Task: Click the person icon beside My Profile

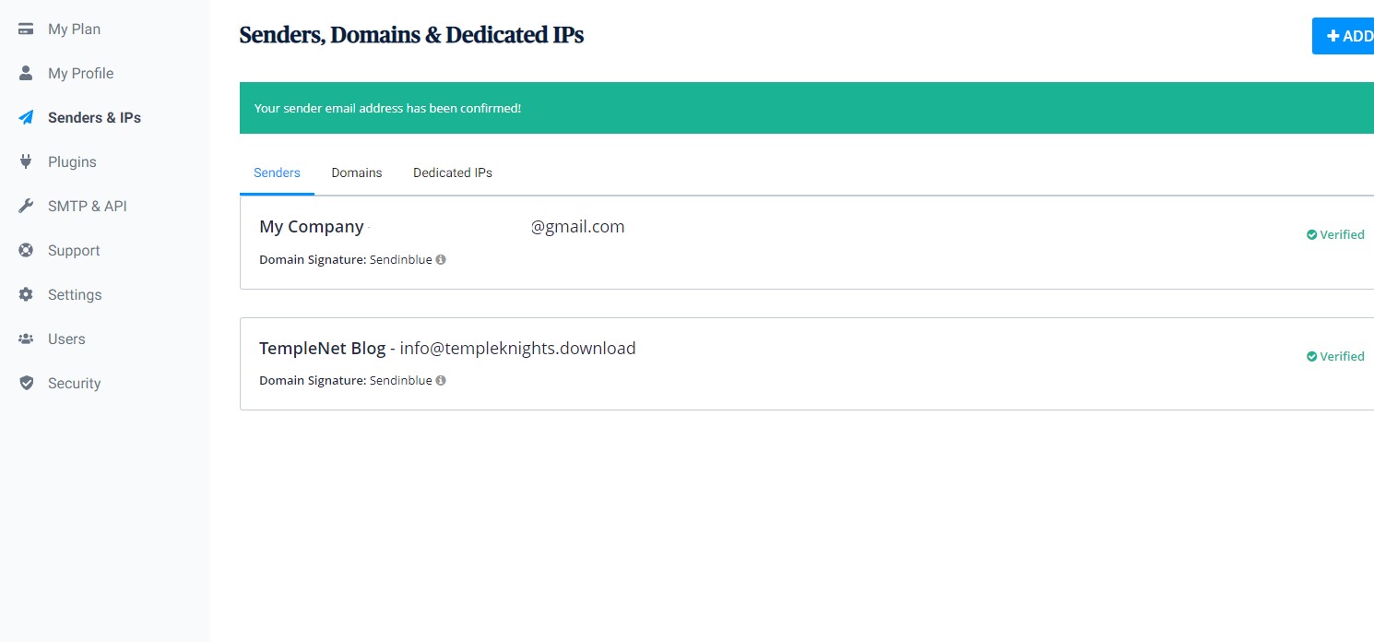Action: 26,73
